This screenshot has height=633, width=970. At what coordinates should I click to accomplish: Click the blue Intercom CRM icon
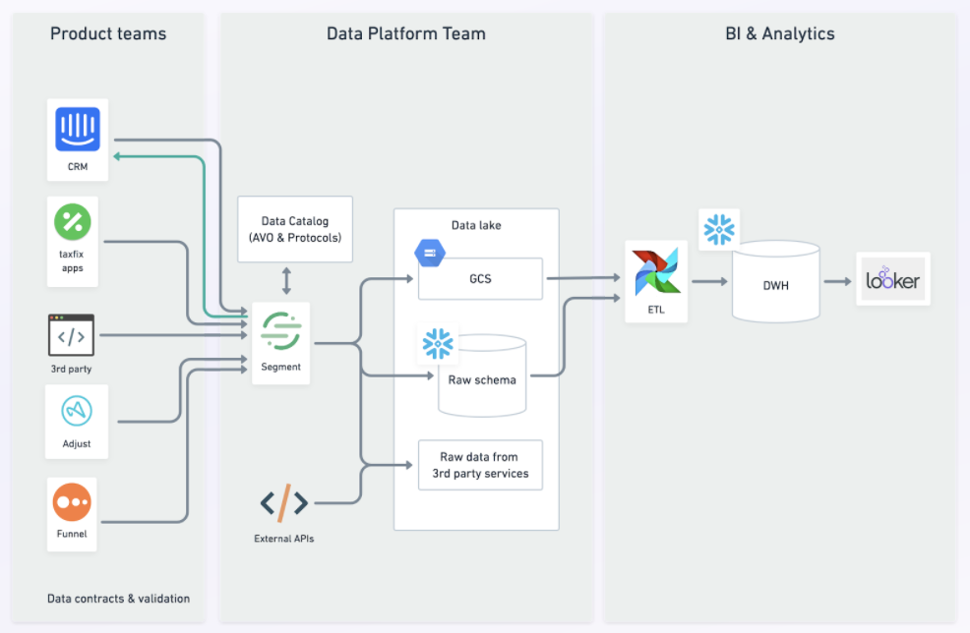78,129
